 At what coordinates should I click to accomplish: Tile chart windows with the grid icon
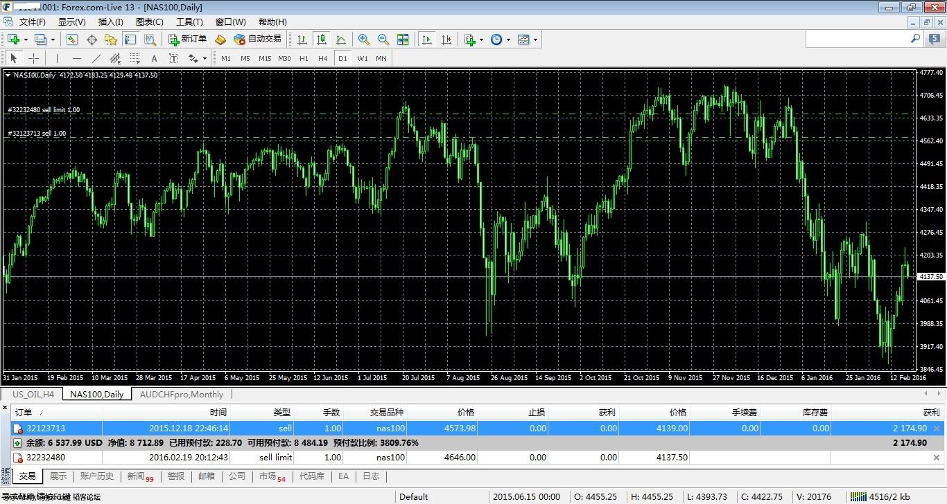pyautogui.click(x=403, y=39)
